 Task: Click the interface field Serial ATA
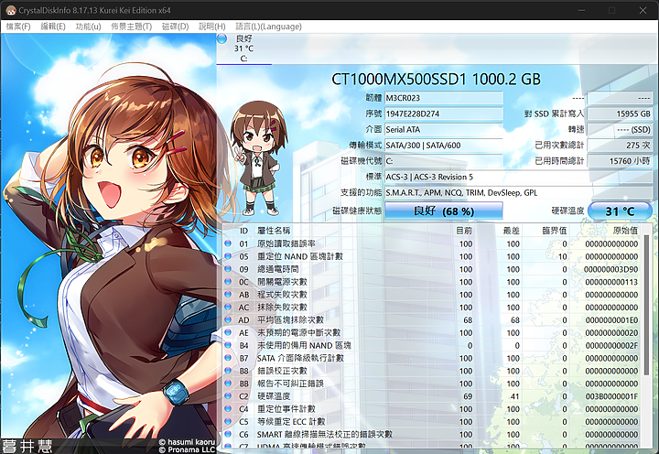(x=444, y=129)
